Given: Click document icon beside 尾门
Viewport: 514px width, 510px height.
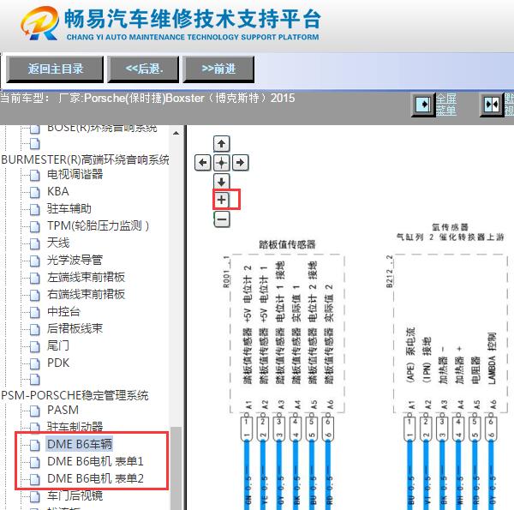Looking at the screenshot, I should tap(35, 346).
